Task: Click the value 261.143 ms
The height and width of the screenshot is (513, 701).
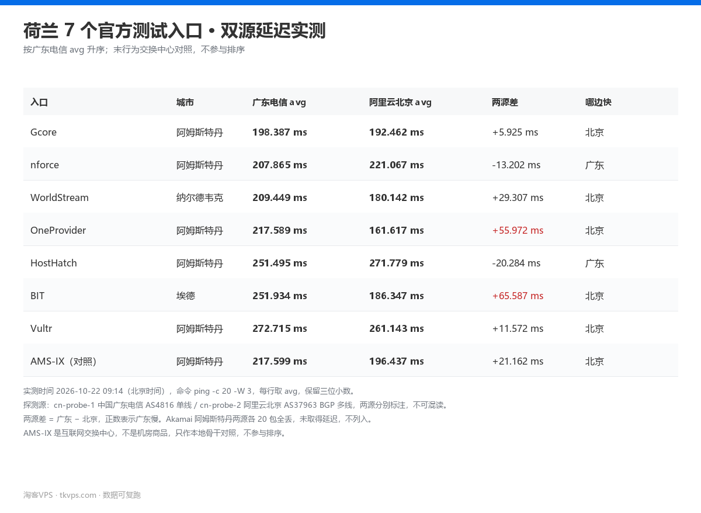Action: pyautogui.click(x=397, y=328)
